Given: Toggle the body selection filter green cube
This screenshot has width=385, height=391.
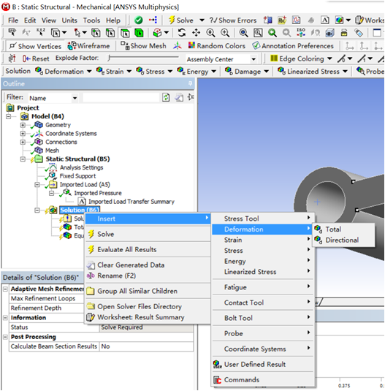Looking at the screenshot, I should (x=139, y=33).
